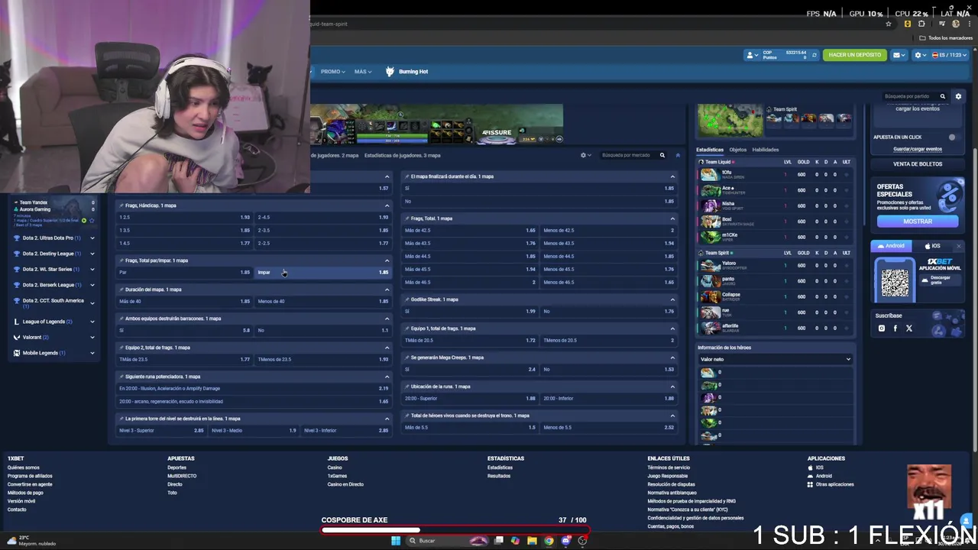Viewport: 978px width, 550px height.
Task: Open Chrome three-dot menu
Action: point(969,24)
